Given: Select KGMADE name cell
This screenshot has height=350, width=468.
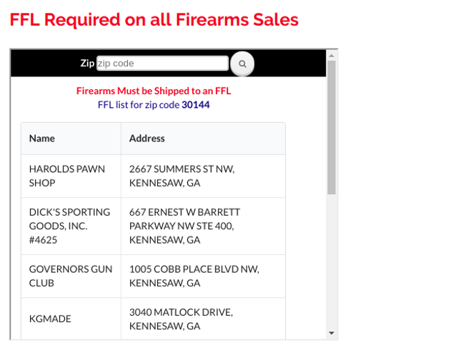Looking at the screenshot, I should 50,319.
